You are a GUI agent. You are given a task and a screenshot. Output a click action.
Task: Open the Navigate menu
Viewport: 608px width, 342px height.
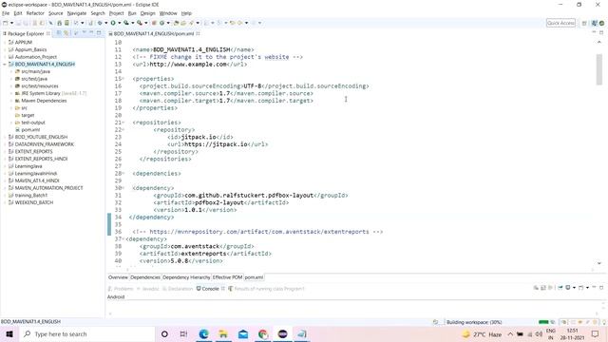[77, 13]
